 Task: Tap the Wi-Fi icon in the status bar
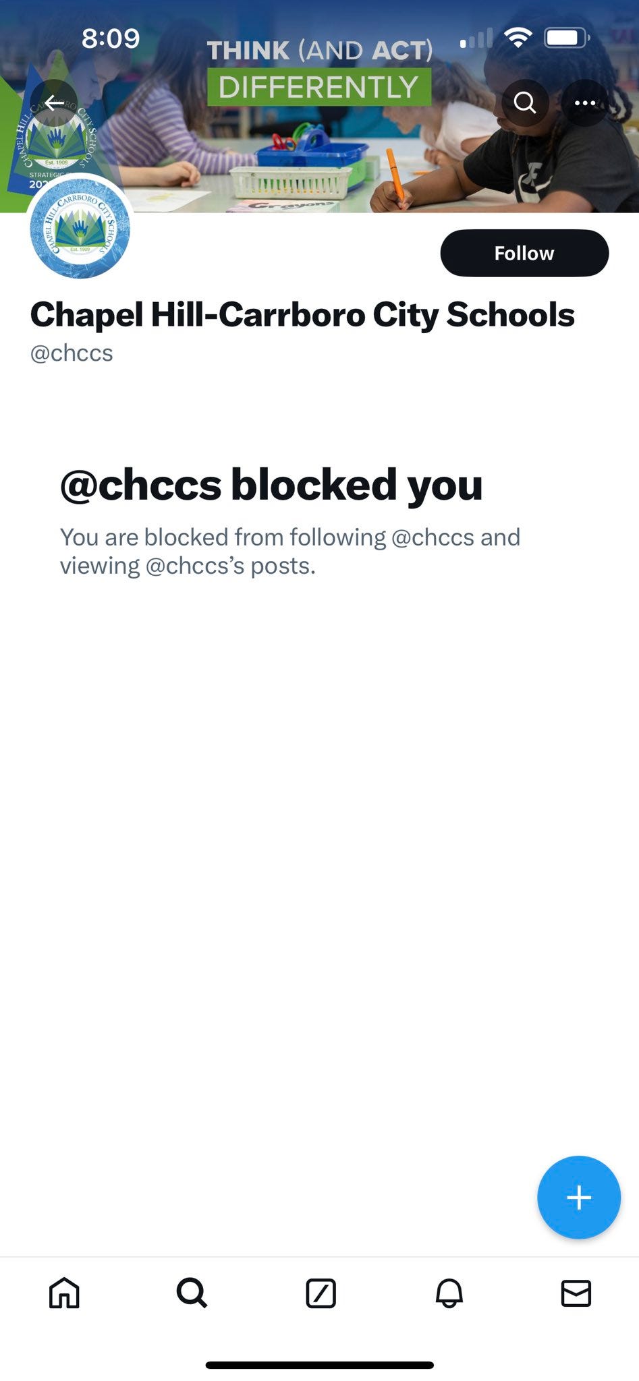518,38
